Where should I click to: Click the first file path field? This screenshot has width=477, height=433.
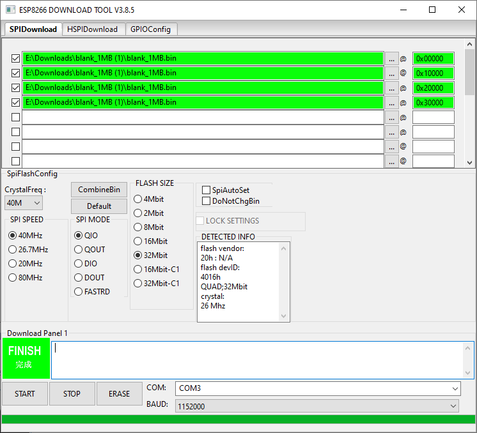[x=203, y=58]
